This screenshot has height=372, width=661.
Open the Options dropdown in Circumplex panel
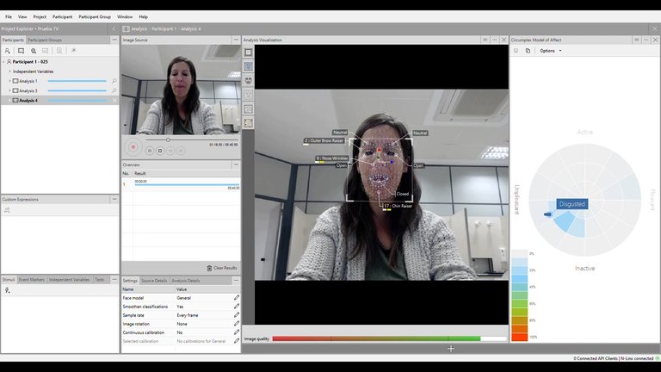[x=550, y=51]
